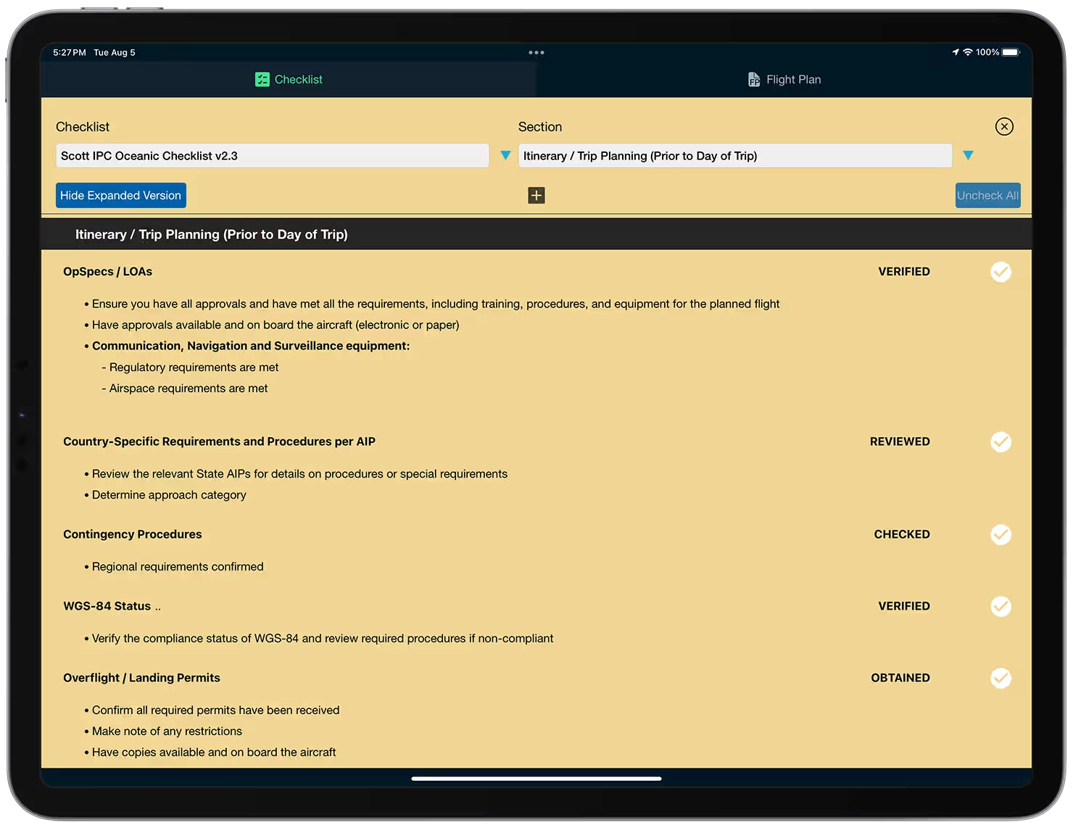
Task: Uncheck the OpSpecs / LOAs item
Action: (x=1001, y=272)
